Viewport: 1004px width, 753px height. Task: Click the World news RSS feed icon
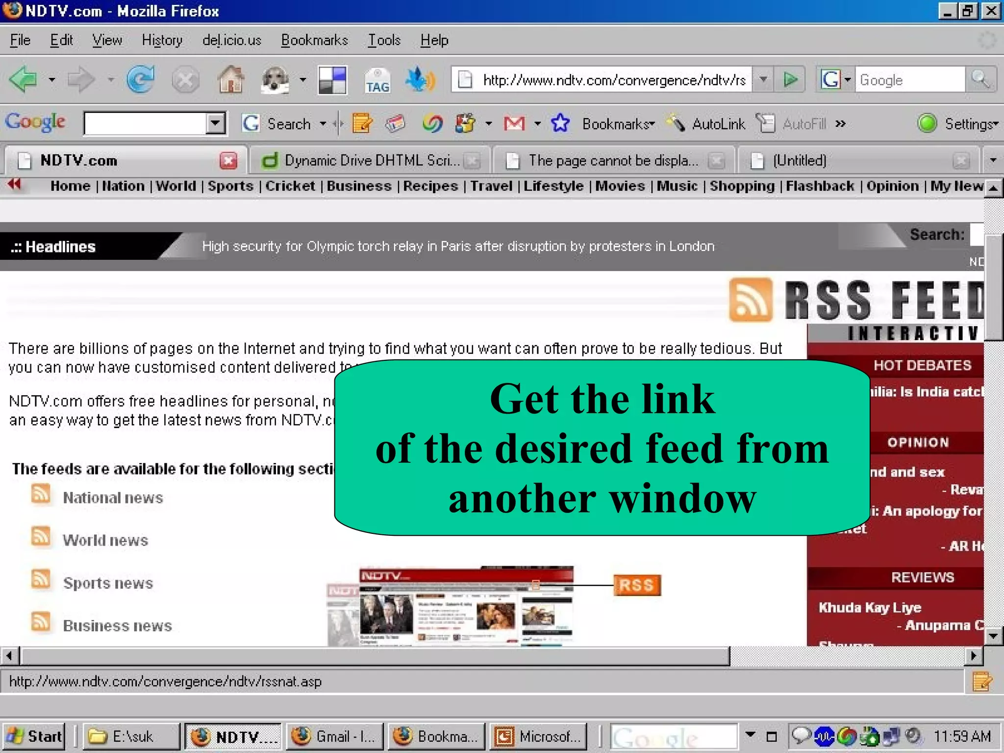pyautogui.click(x=41, y=536)
